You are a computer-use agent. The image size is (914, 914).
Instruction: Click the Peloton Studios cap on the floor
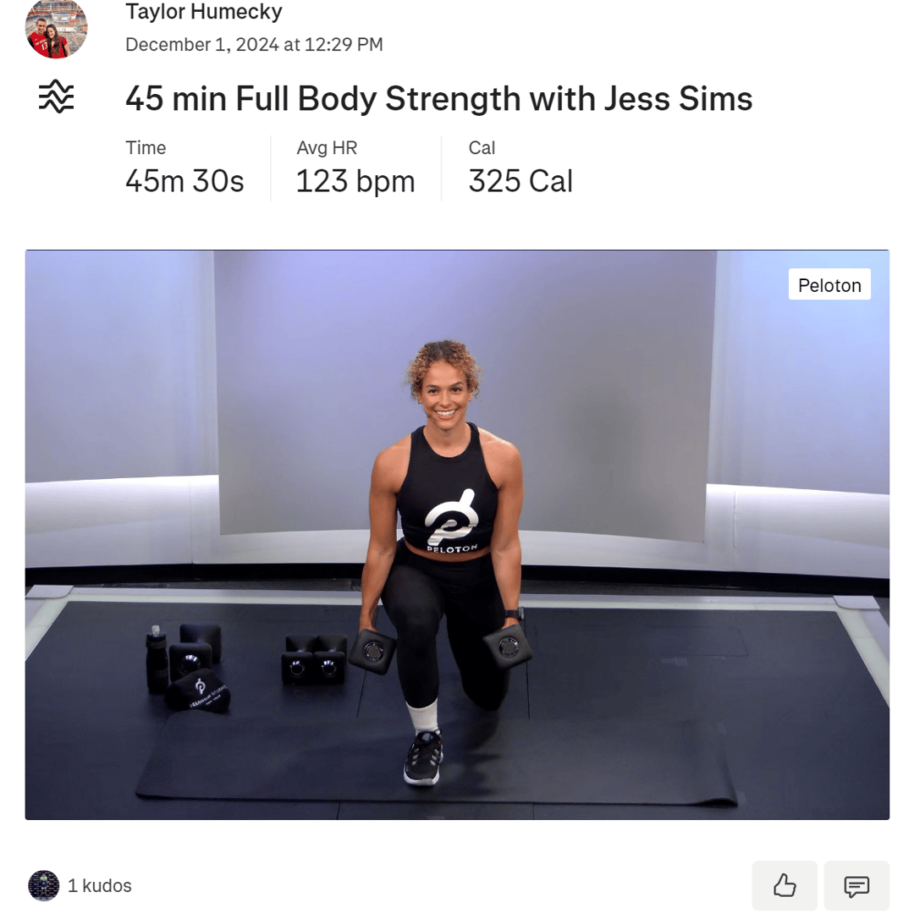point(199,692)
